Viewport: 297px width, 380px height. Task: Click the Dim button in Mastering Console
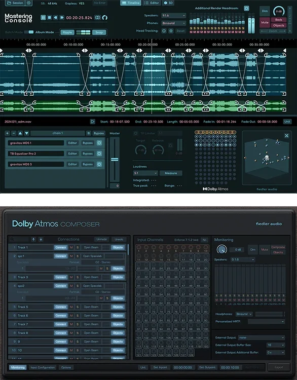click(x=265, y=11)
